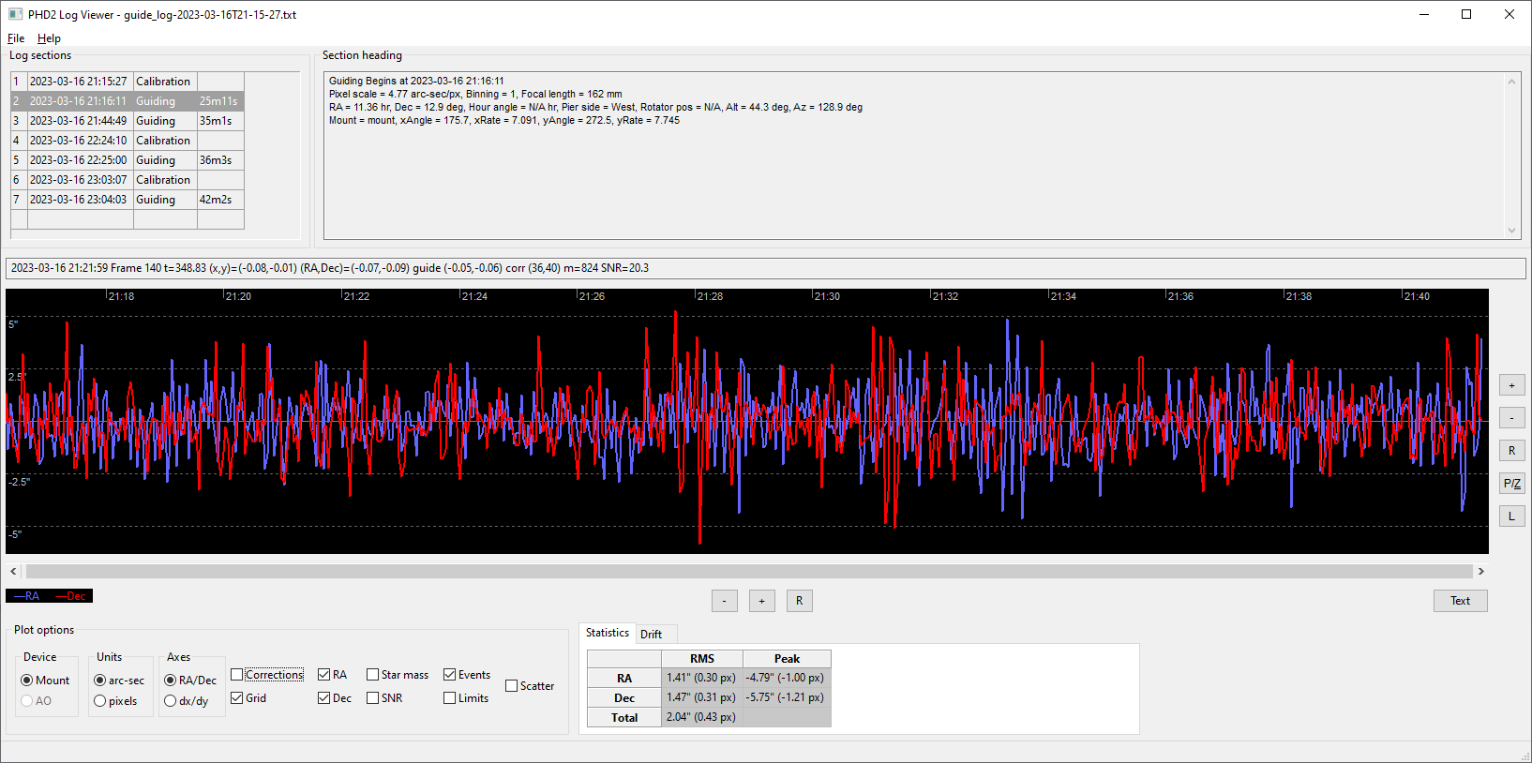Click the RMS column header
The height and width of the screenshot is (763, 1532).
701,659
